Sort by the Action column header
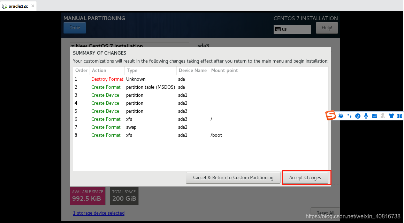404x223 pixels. pyautogui.click(x=107, y=71)
